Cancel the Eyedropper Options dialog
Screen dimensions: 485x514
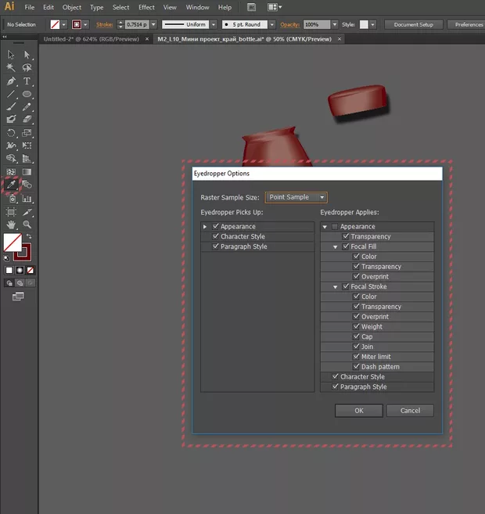click(410, 410)
